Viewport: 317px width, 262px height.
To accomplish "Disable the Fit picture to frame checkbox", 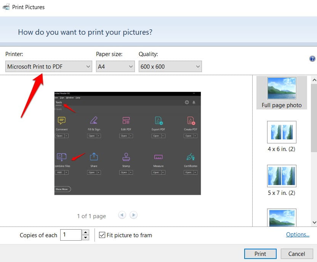I will 102,235.
